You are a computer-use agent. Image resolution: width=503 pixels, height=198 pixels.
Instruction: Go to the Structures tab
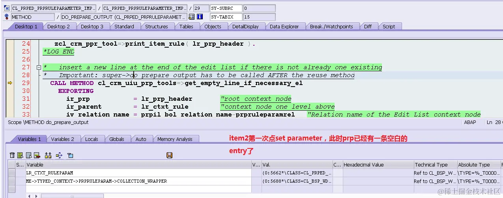[157, 26]
